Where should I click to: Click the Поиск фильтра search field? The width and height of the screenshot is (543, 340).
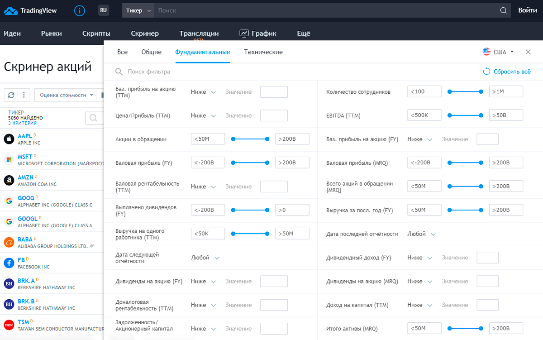149,72
